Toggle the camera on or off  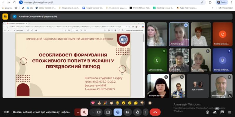99,112
